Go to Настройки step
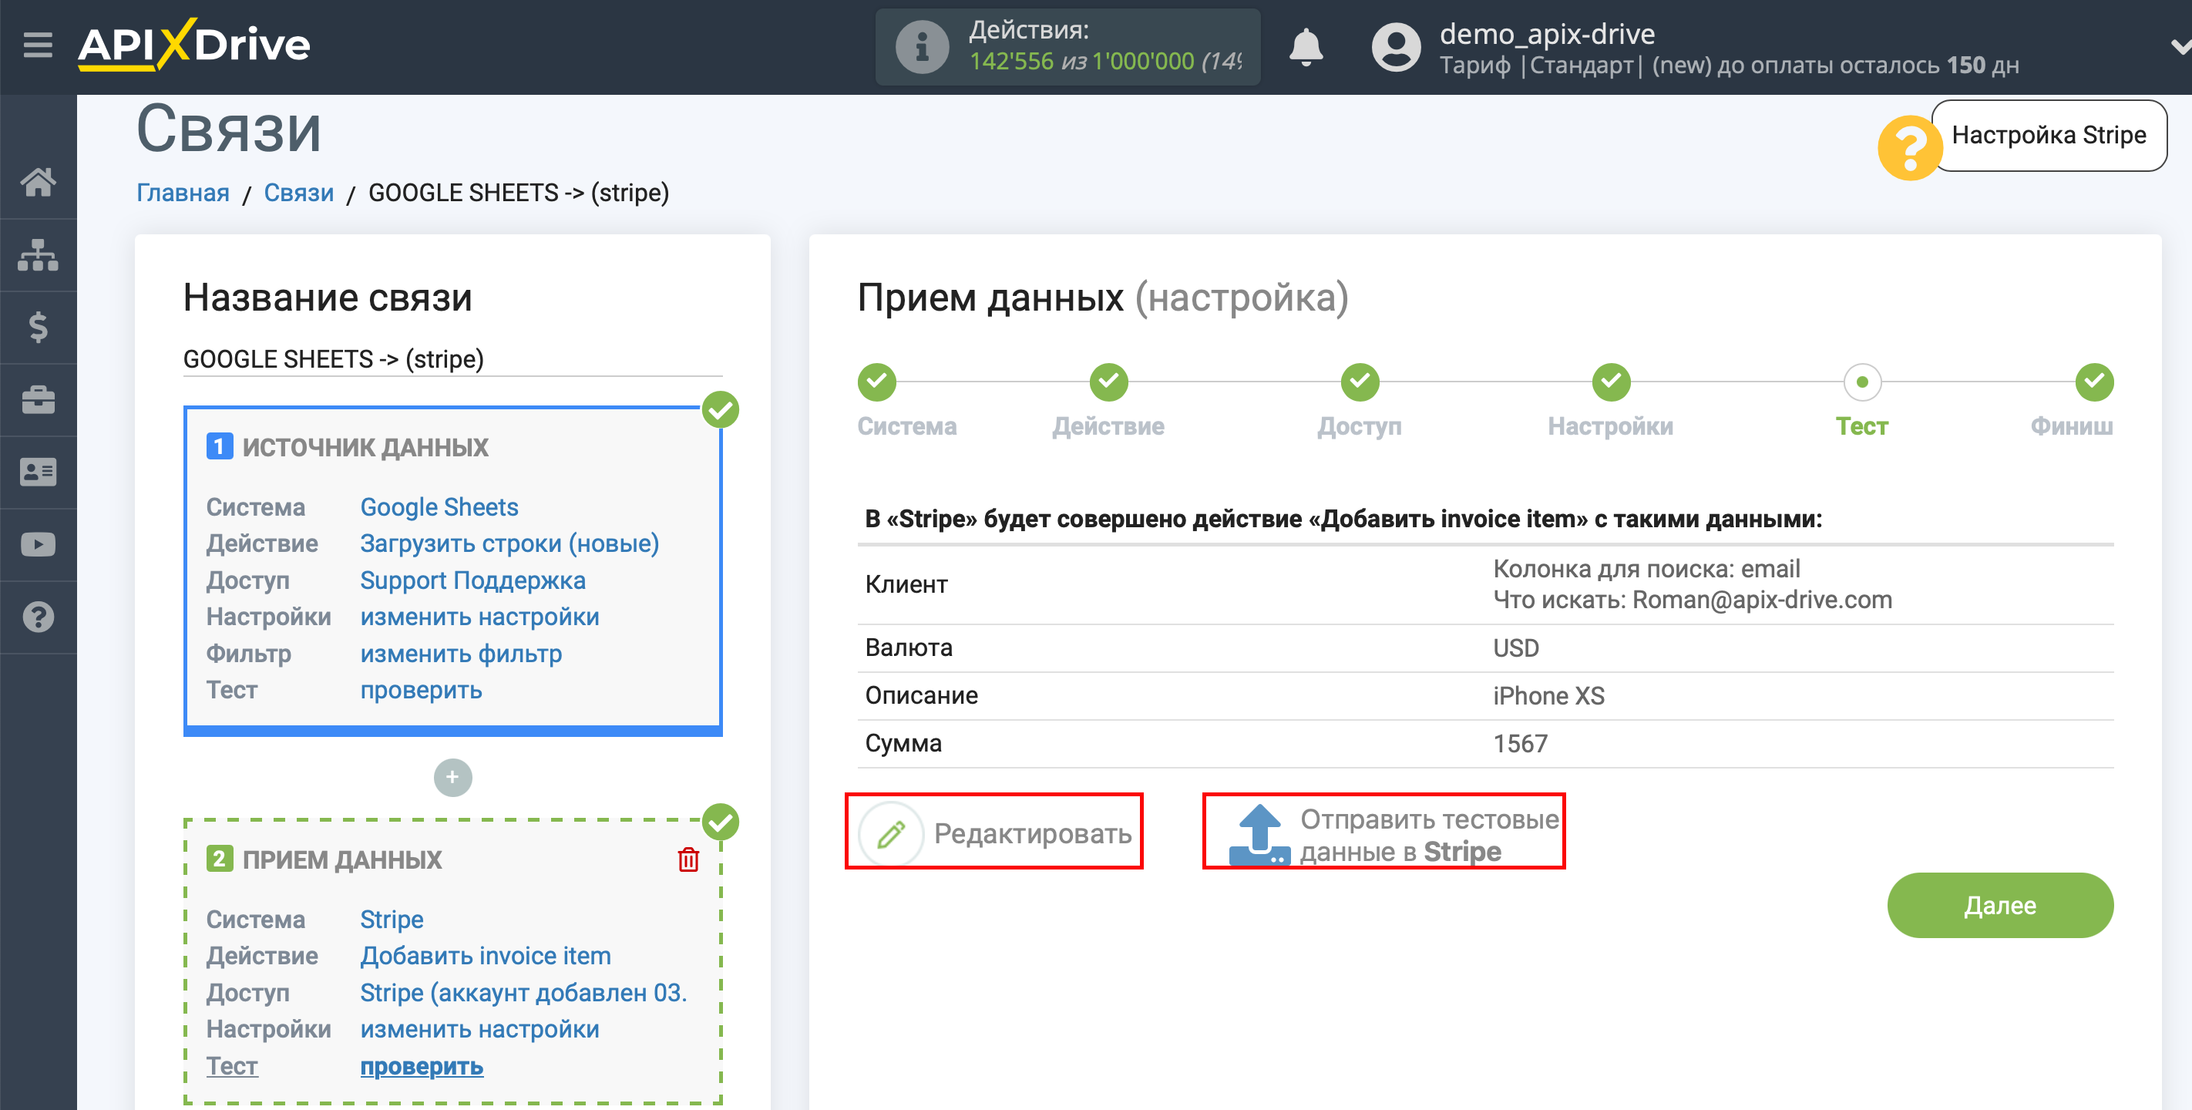The height and width of the screenshot is (1110, 2192). point(1611,382)
